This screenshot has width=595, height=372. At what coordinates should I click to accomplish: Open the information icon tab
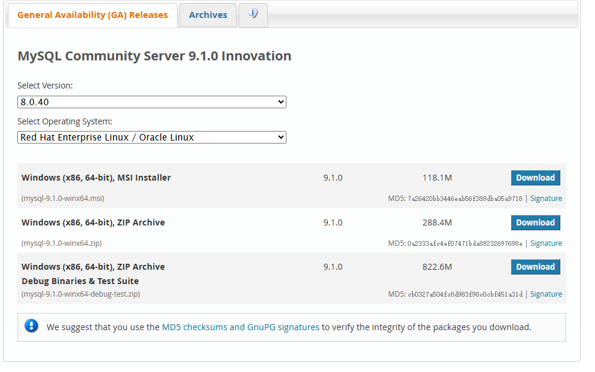pos(253,15)
